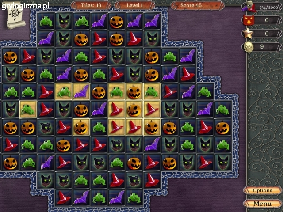Click the Score 45 banner
This screenshot has height=212, width=283.
tap(198, 5)
